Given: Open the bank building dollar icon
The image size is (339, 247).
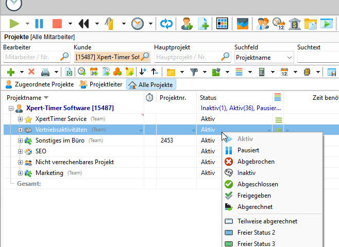Looking at the screenshot, I should pyautogui.click(x=295, y=23).
